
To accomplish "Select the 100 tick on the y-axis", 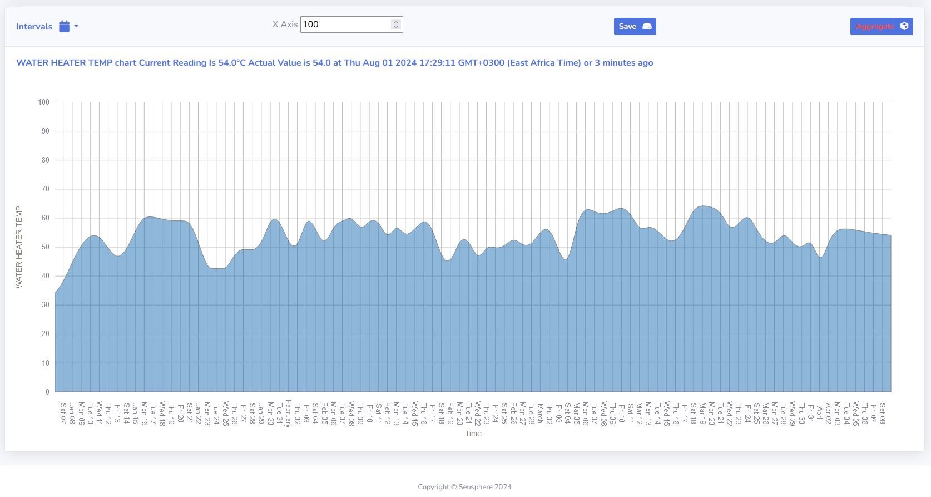I will coord(43,102).
